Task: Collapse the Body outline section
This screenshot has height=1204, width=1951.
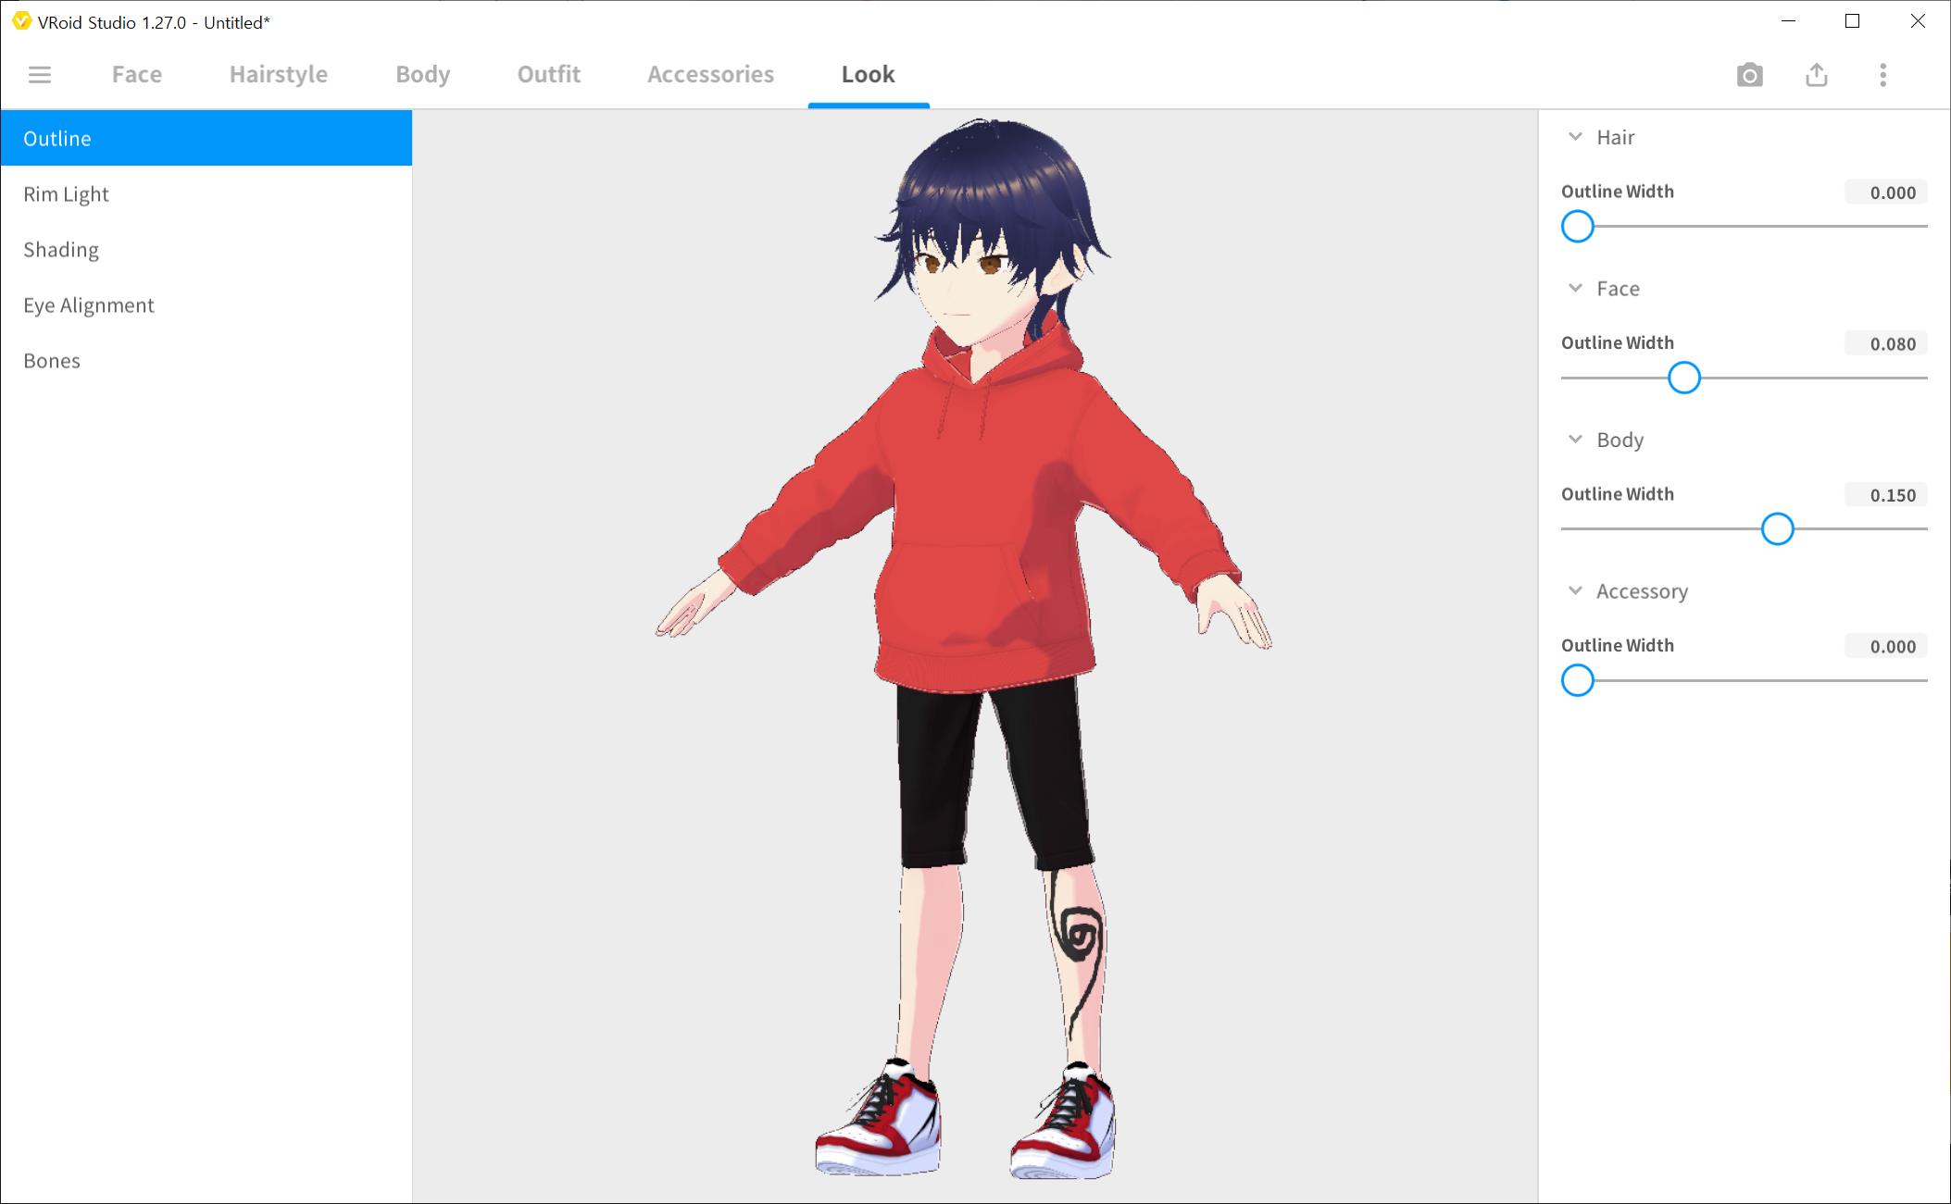Action: [x=1575, y=440]
